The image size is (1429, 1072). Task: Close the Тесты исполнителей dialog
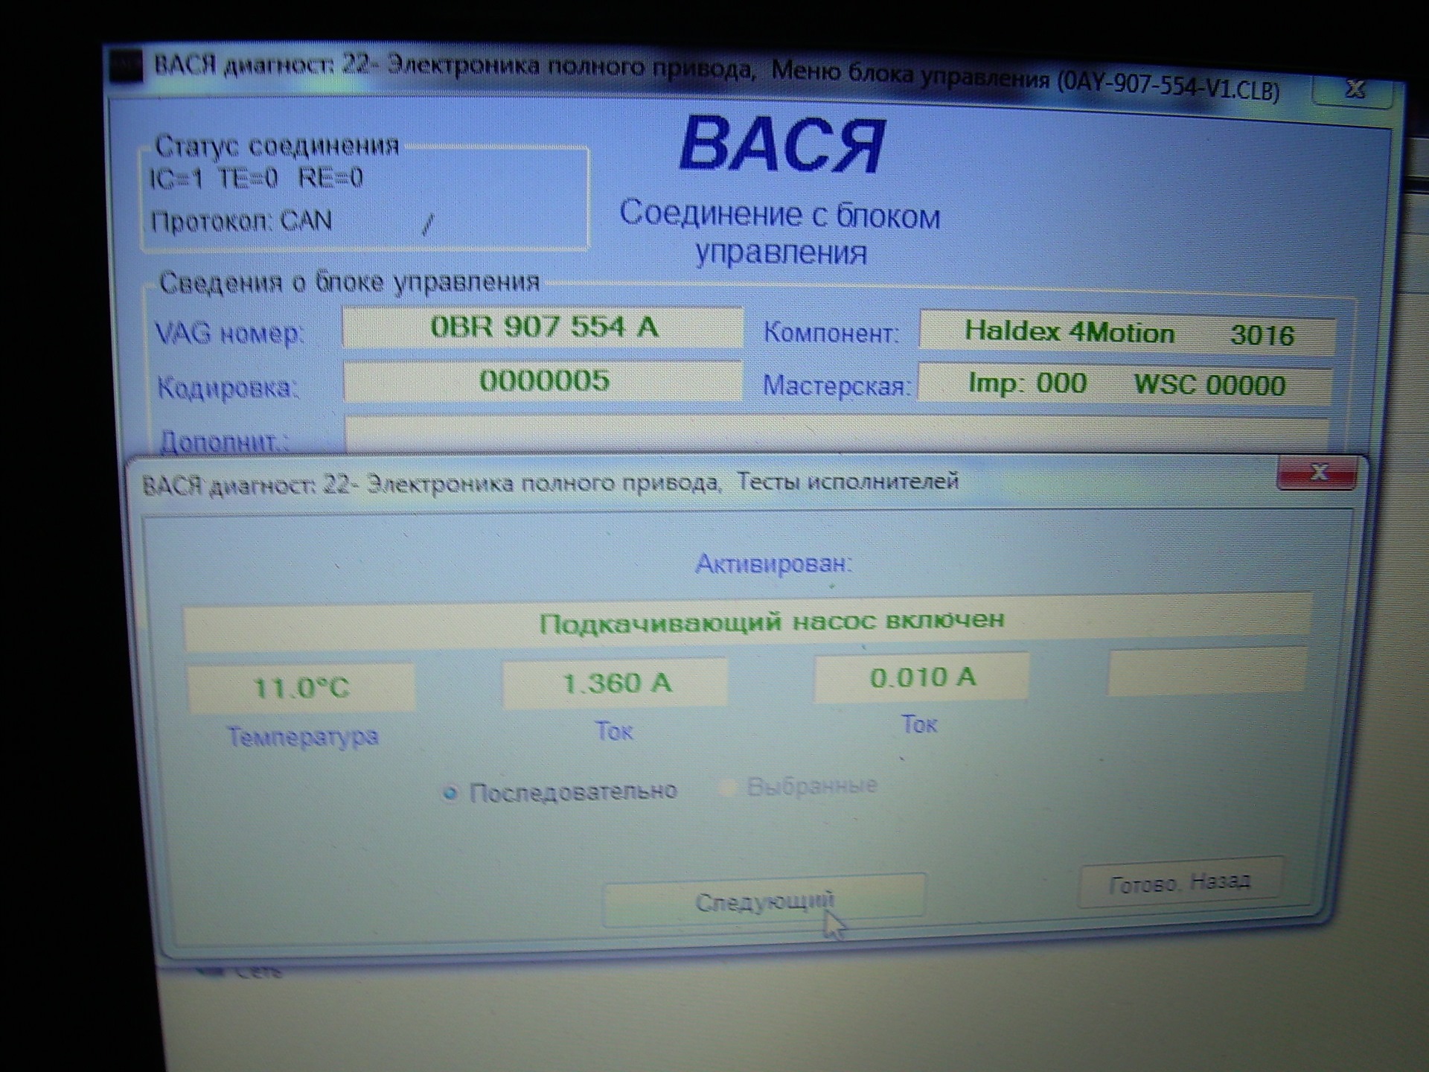[1317, 472]
